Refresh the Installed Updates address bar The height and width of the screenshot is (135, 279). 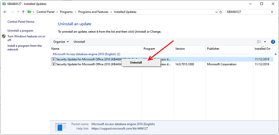click(x=221, y=12)
